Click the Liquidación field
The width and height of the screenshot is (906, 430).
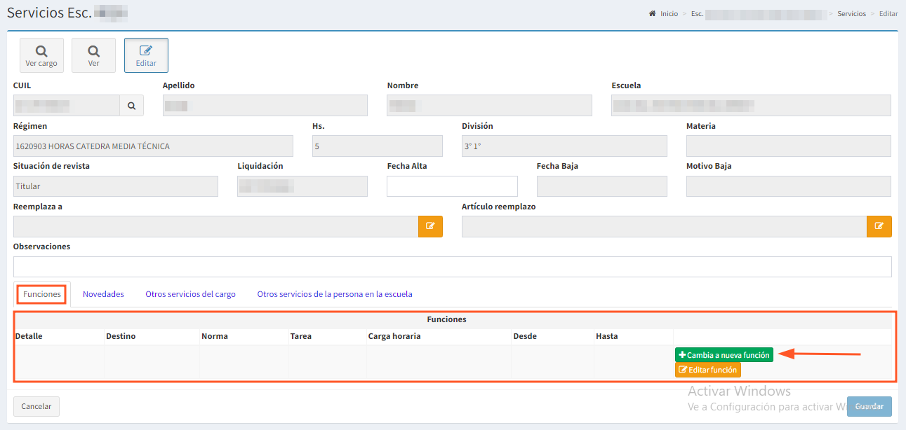302,186
